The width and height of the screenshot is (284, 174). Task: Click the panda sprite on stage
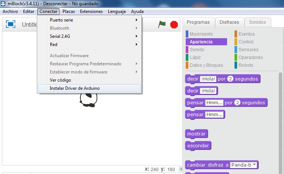click(x=89, y=99)
